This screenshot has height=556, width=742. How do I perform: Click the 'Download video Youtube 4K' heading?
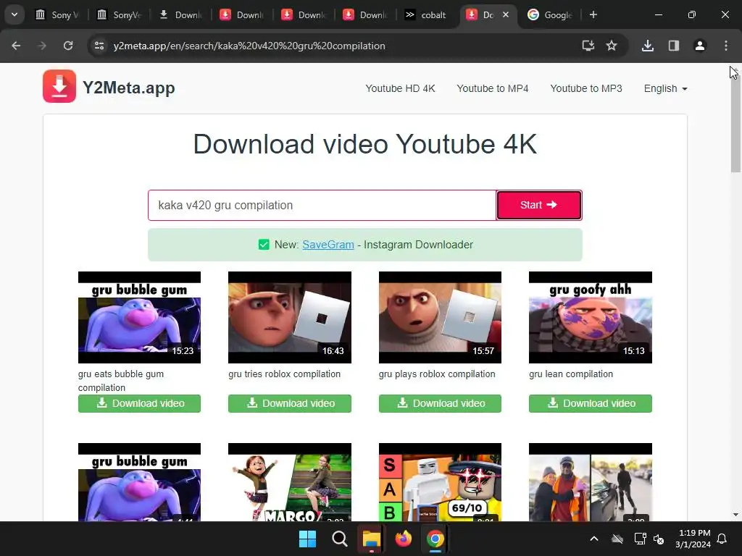pyautogui.click(x=365, y=144)
